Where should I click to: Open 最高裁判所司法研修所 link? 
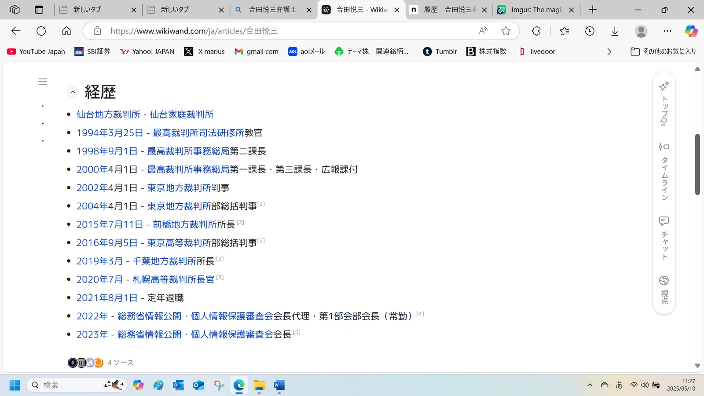click(x=198, y=133)
